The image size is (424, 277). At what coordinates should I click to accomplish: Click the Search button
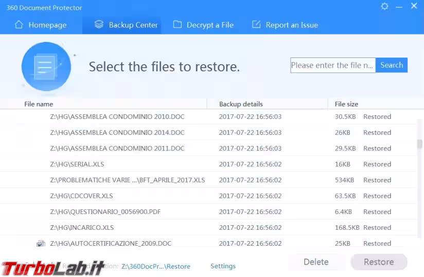pyautogui.click(x=392, y=65)
